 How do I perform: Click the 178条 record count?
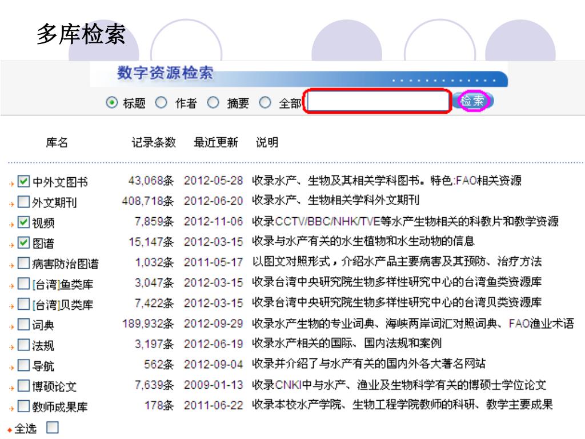pos(159,405)
